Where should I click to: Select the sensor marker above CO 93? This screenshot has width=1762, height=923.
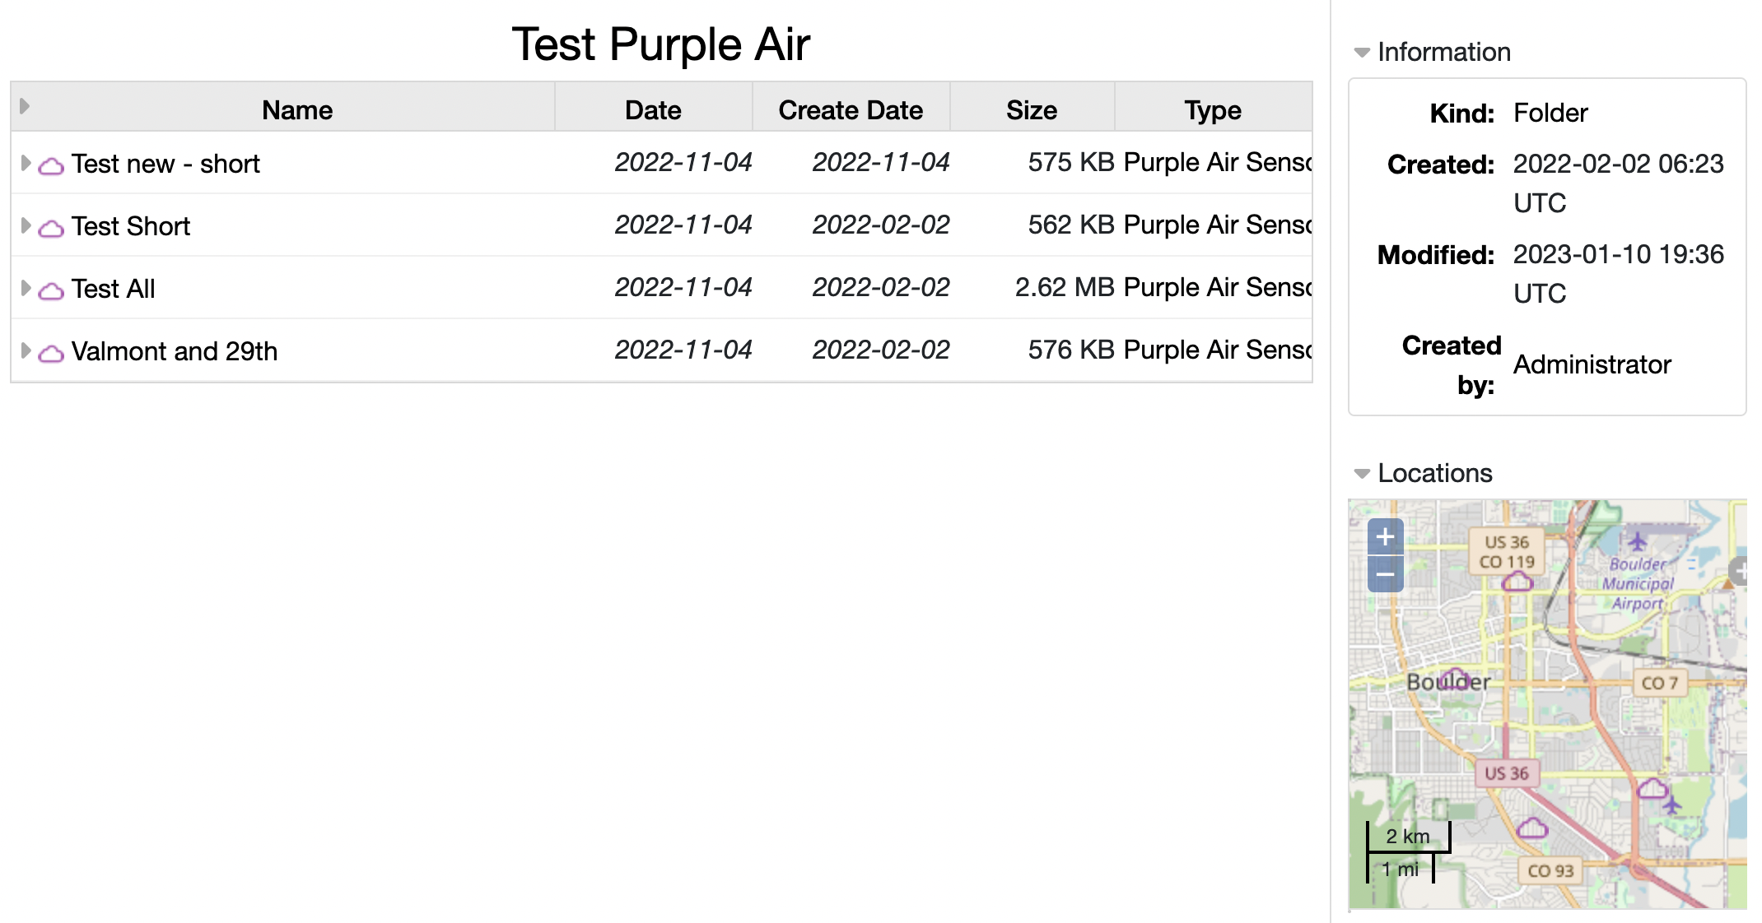[1531, 828]
